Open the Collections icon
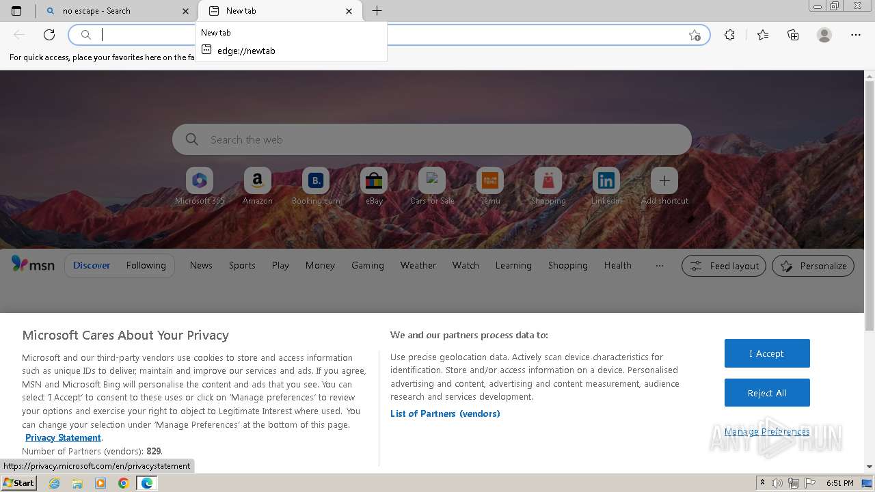This screenshot has height=492, width=875. click(x=793, y=35)
